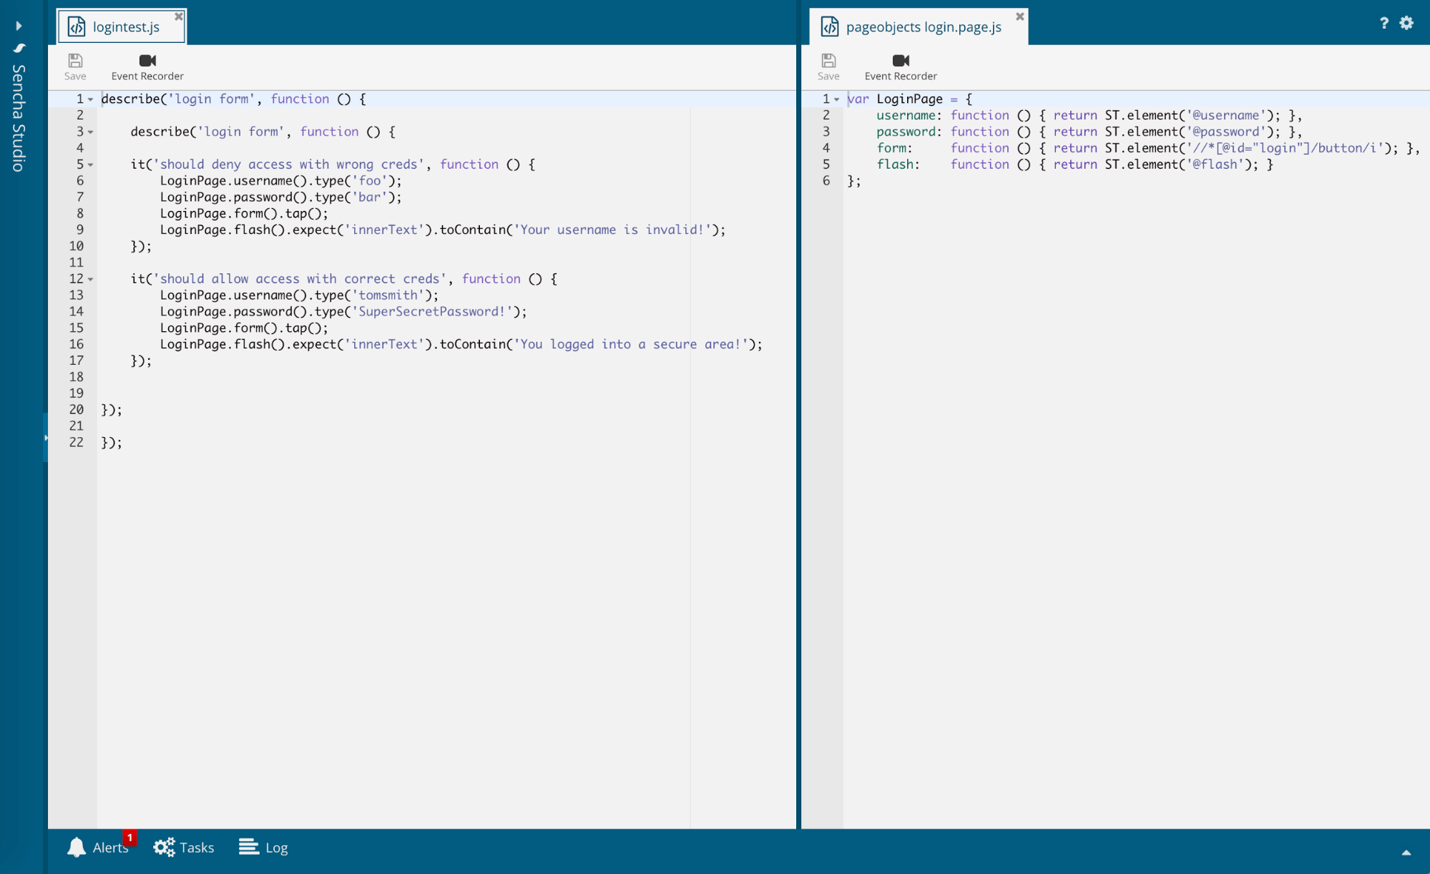This screenshot has height=874, width=1430.
Task: Close the pageobjects login.page.js tab
Action: pyautogui.click(x=1020, y=16)
